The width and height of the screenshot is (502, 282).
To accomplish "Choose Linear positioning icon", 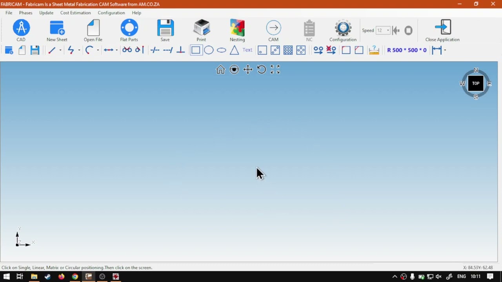I will [275, 50].
